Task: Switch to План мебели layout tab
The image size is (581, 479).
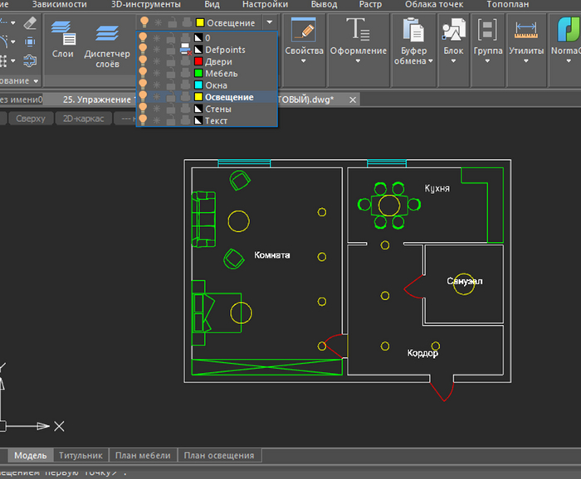Action: point(143,455)
